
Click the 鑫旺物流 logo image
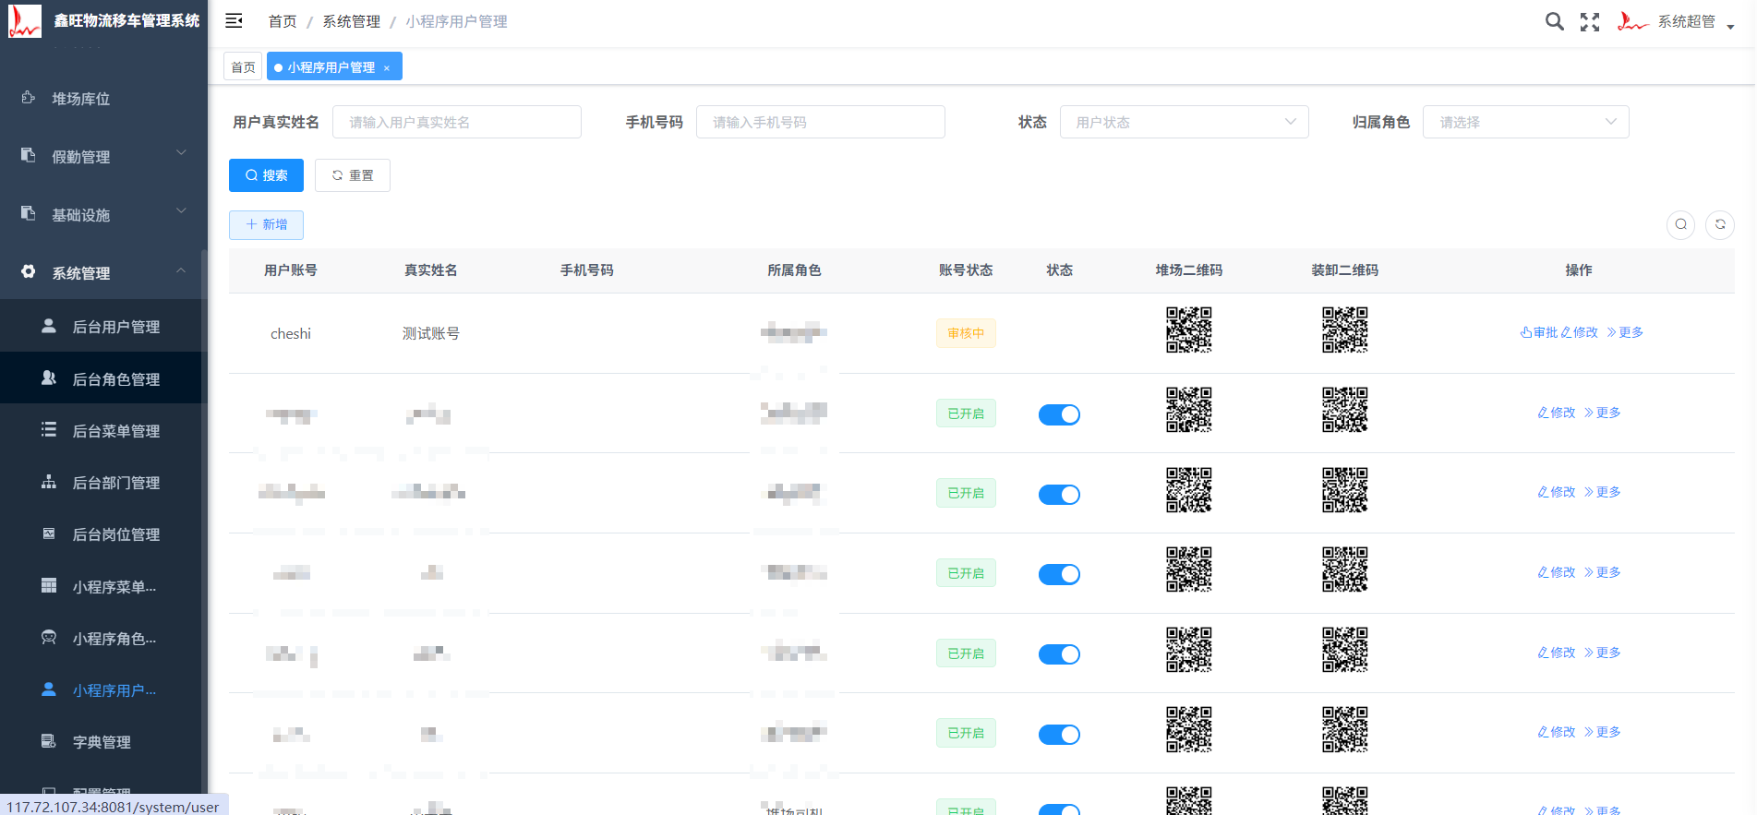click(25, 20)
